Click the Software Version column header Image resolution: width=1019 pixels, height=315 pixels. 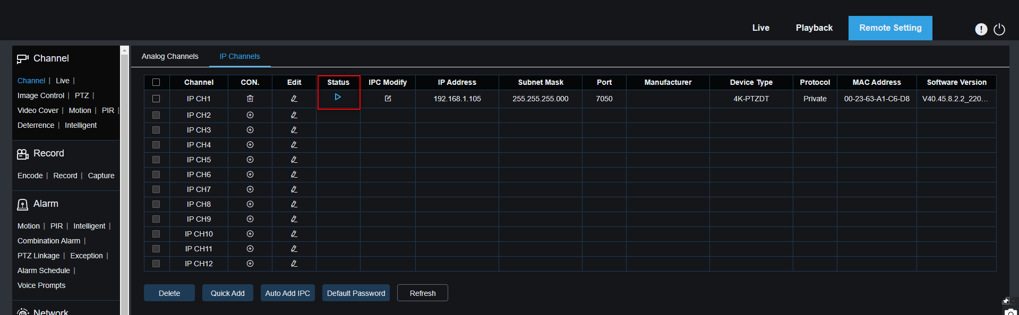956,82
